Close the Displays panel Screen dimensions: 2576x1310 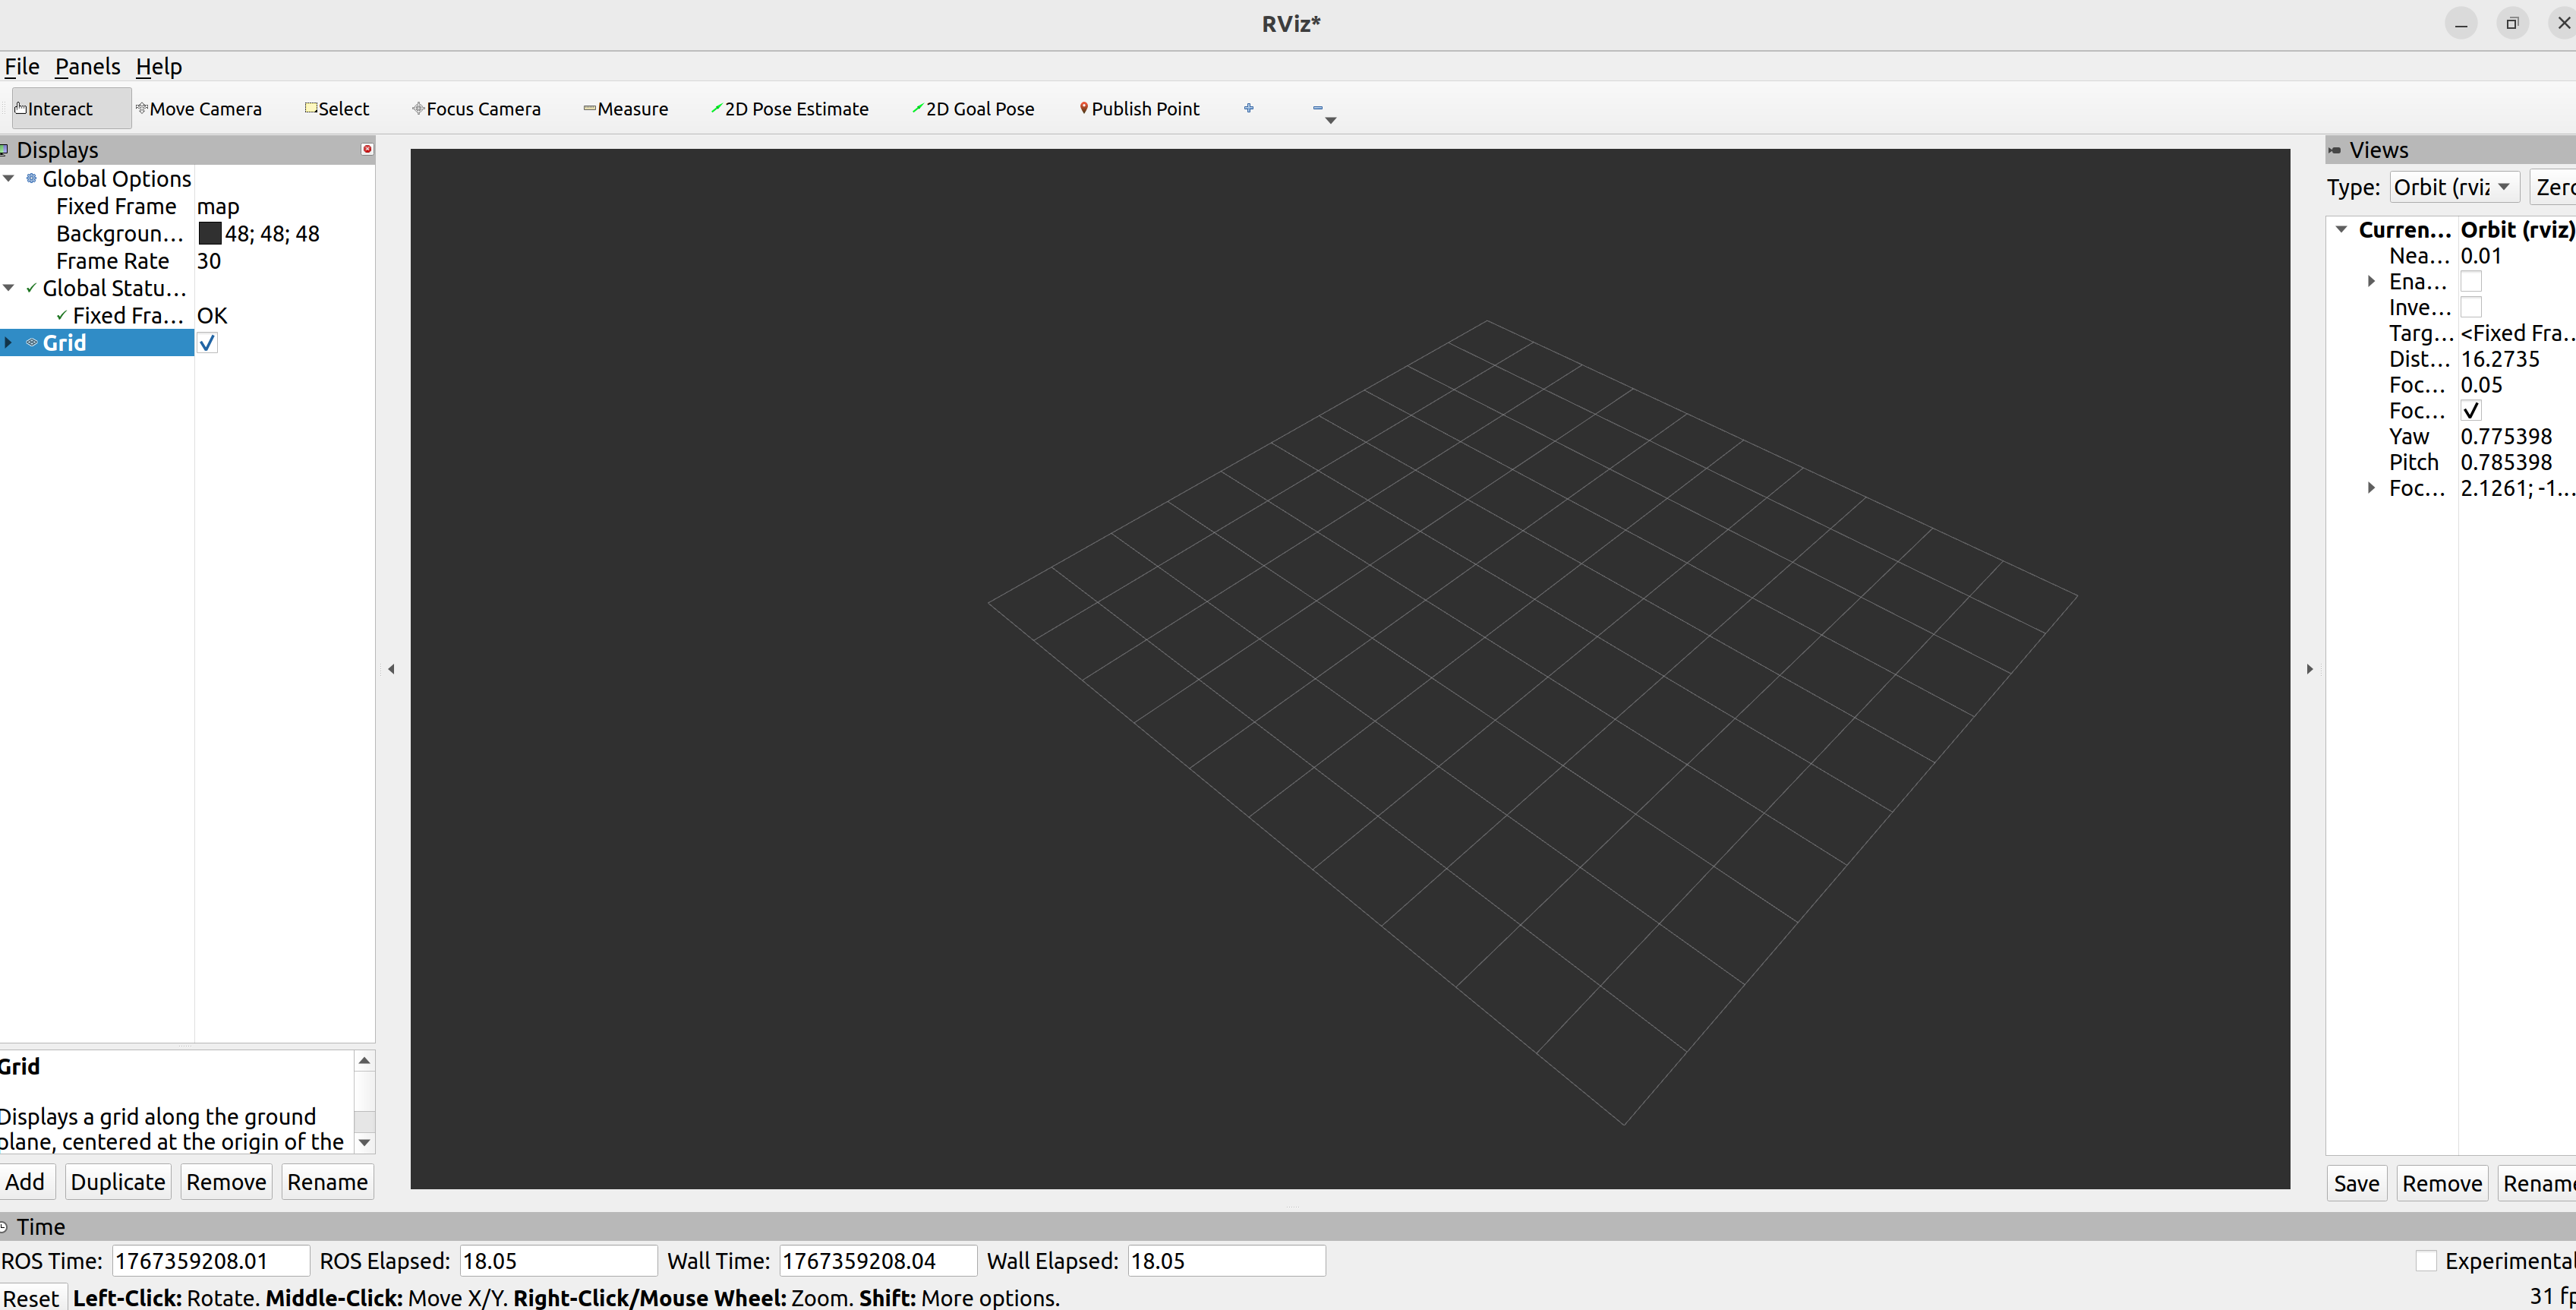[367, 149]
